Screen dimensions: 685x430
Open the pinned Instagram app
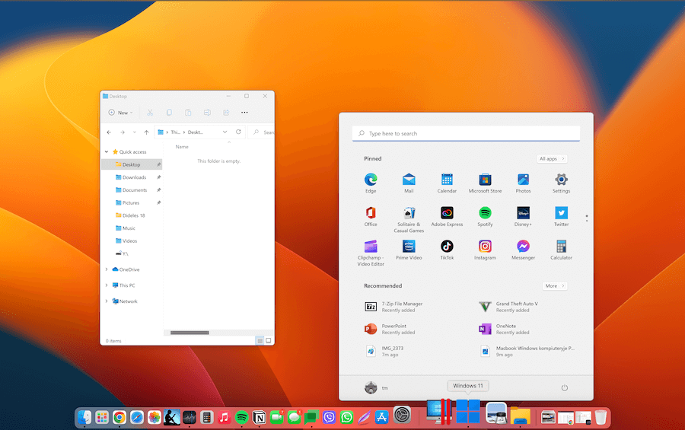tap(485, 250)
